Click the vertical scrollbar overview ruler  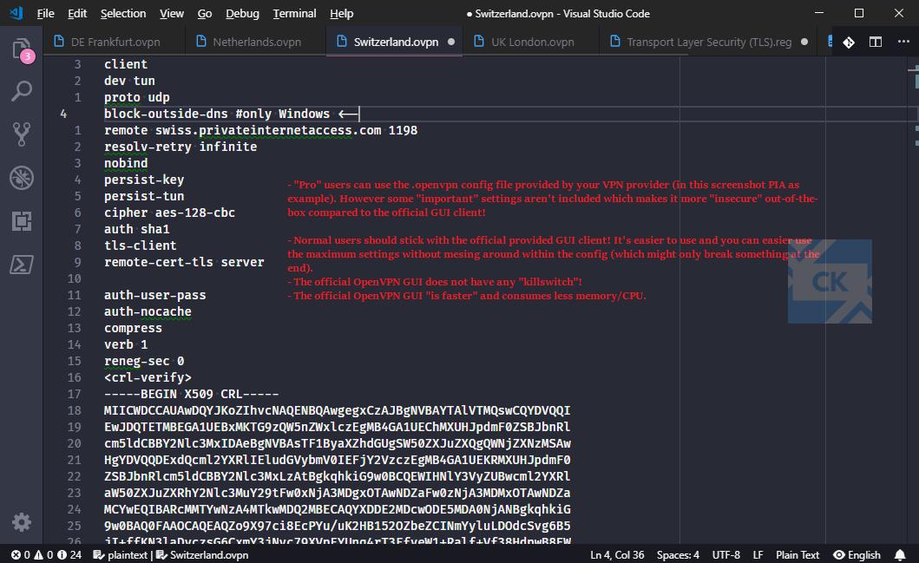[x=914, y=298]
